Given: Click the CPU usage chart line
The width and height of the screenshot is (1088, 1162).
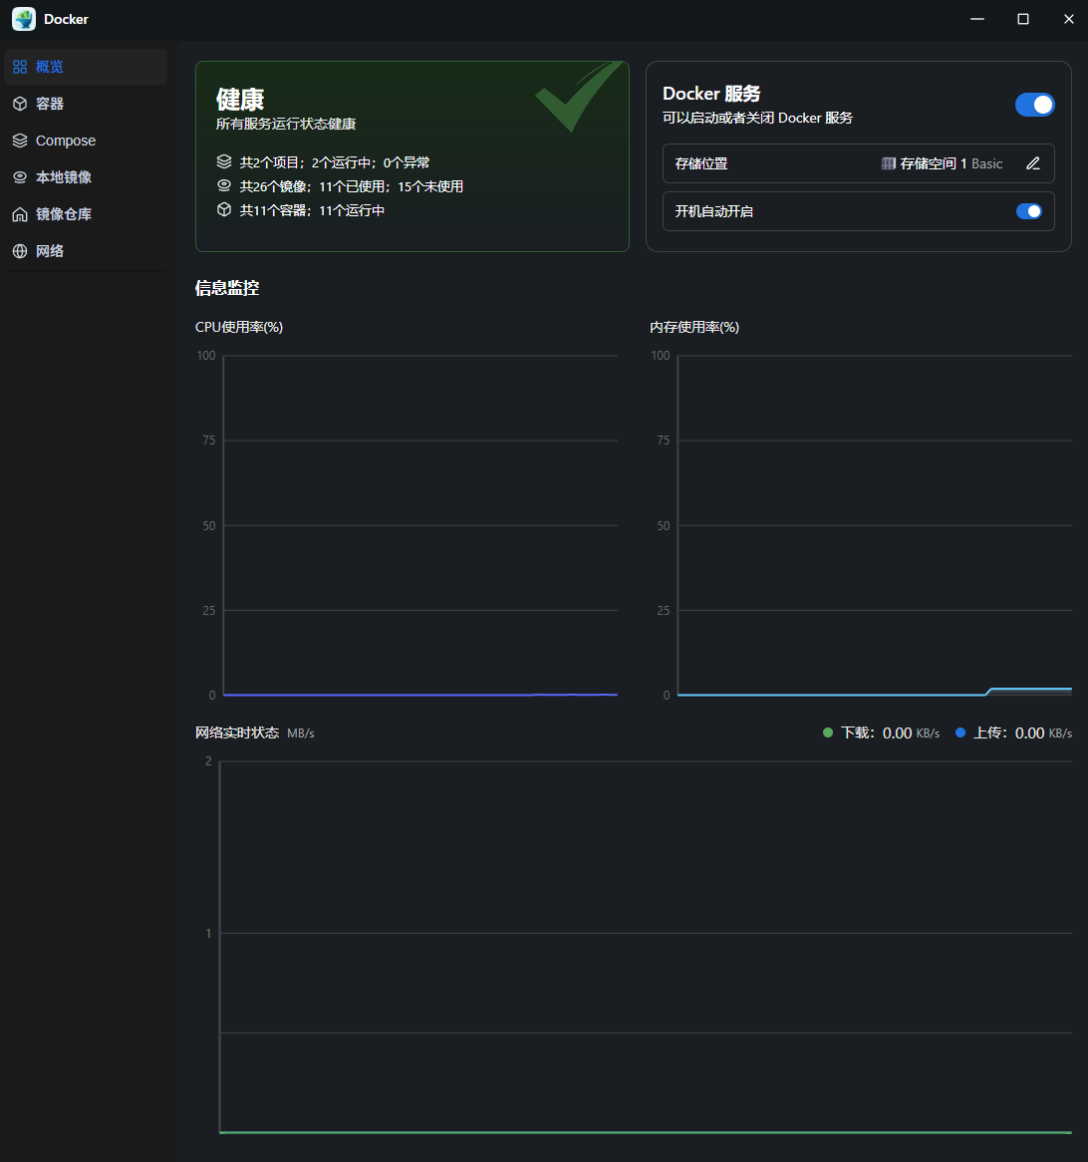Looking at the screenshot, I should (418, 693).
